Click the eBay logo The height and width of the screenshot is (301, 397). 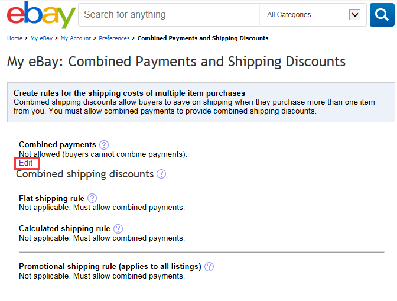41,15
